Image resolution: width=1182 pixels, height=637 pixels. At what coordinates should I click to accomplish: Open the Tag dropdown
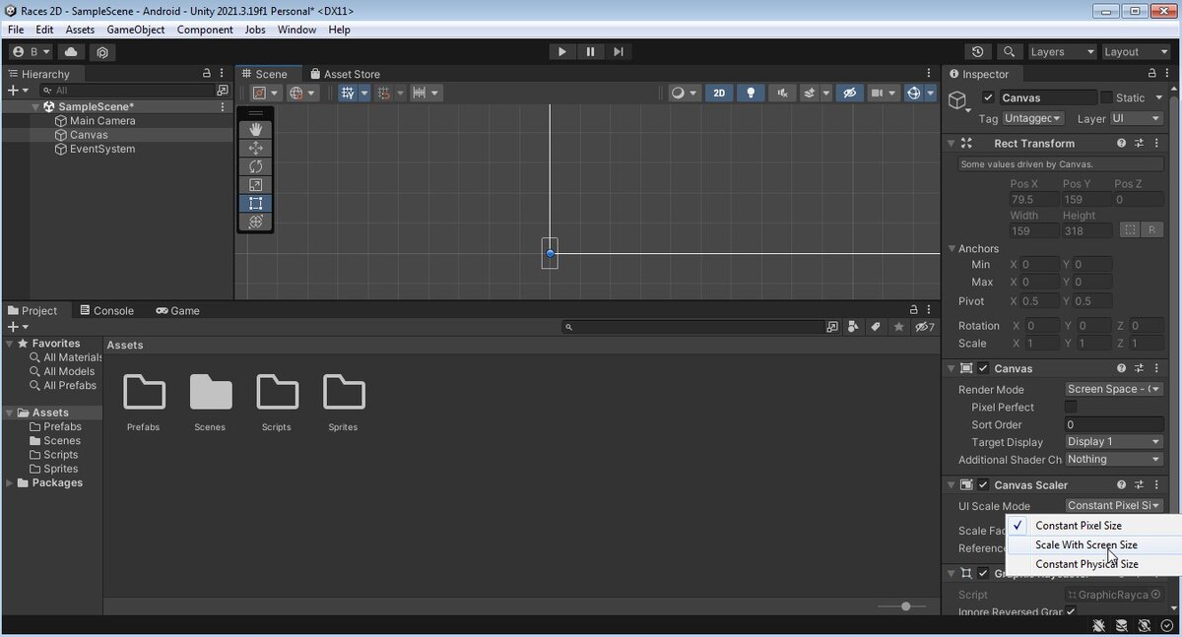coord(1032,118)
